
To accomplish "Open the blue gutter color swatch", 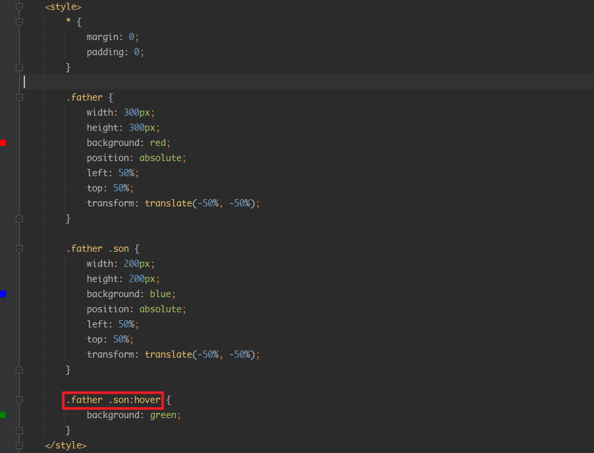I will [3, 294].
